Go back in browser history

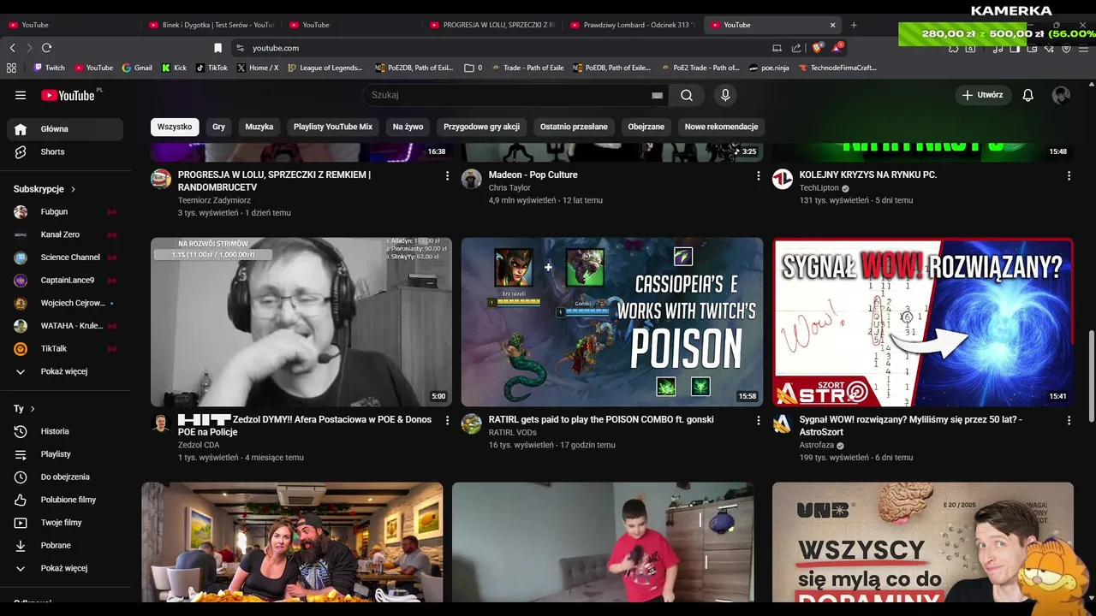click(x=13, y=48)
